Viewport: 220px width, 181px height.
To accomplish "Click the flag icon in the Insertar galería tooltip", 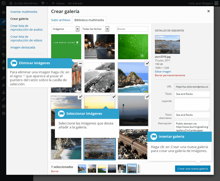I will [x=153, y=137].
